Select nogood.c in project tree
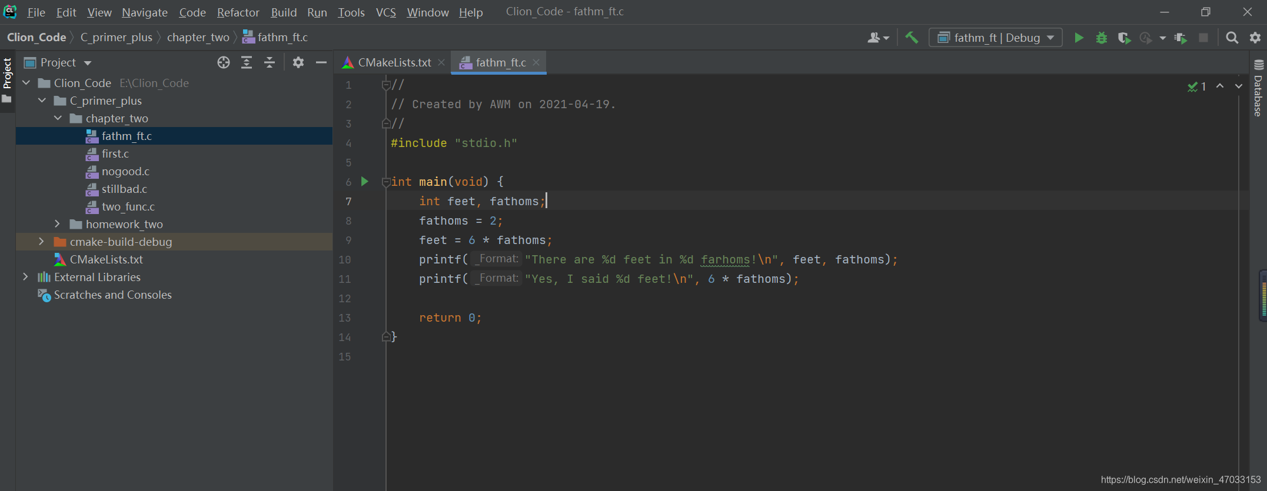This screenshot has width=1267, height=491. pos(125,171)
